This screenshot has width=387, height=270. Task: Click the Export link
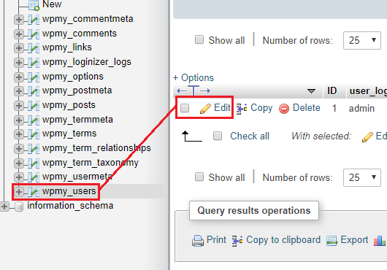(x=354, y=240)
